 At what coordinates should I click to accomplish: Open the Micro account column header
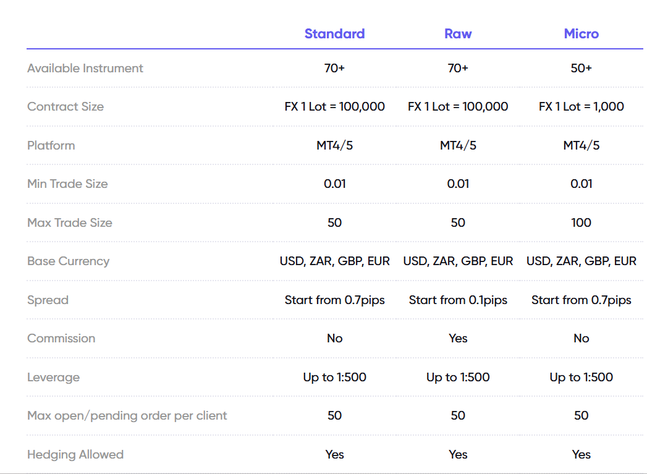(581, 34)
